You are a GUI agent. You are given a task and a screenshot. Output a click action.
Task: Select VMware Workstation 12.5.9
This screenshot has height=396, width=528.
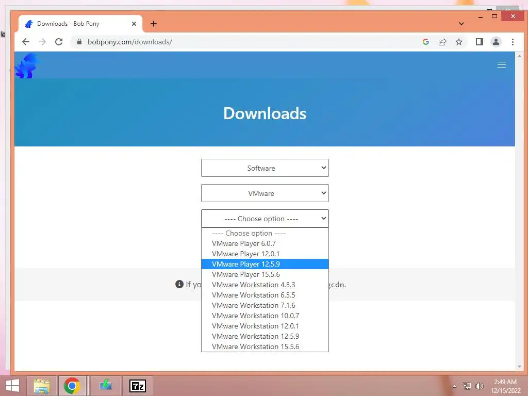[x=265, y=336]
